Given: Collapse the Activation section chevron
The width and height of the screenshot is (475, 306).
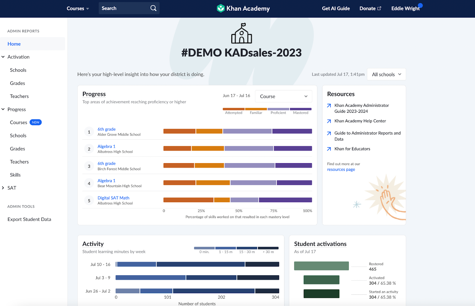Looking at the screenshot, I should [3, 57].
